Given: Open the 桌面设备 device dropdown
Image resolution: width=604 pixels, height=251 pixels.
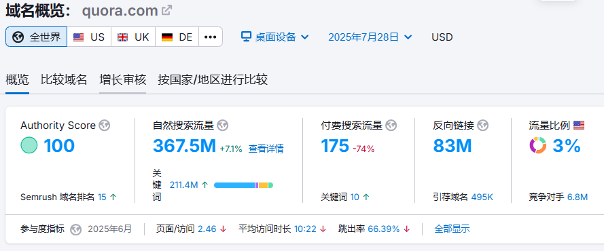Looking at the screenshot, I should 275,37.
